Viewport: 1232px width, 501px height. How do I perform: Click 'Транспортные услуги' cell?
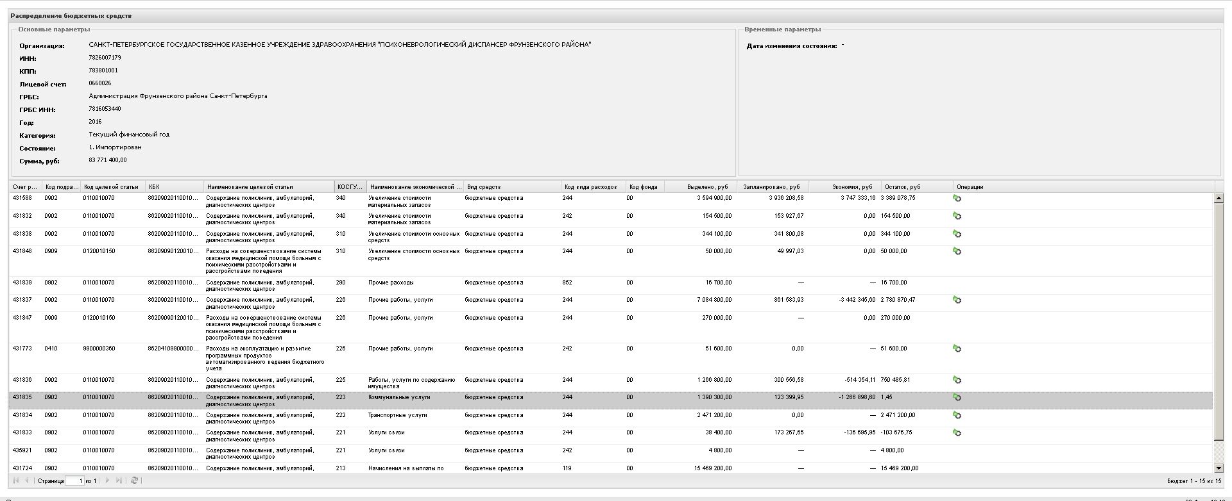click(x=397, y=415)
